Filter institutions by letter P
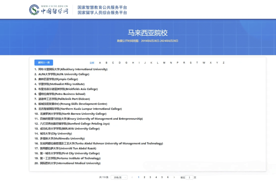 (177, 63)
